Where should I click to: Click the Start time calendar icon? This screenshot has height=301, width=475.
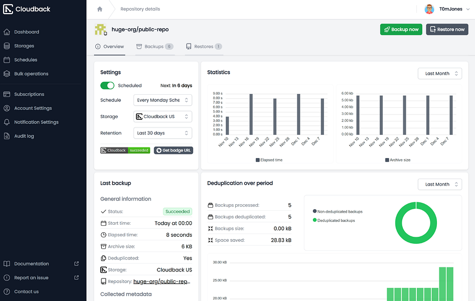pos(103,223)
